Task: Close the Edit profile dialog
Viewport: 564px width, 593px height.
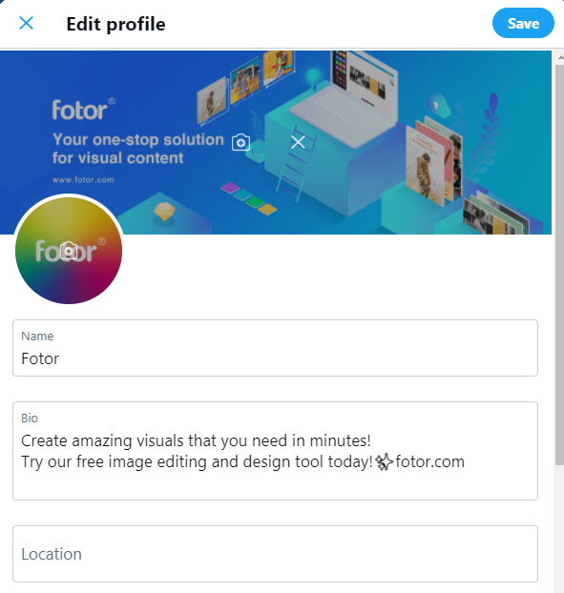Action: coord(26,24)
